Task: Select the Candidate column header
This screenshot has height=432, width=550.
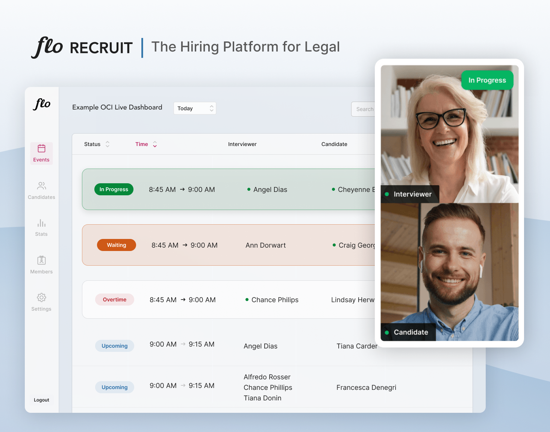Action: pyautogui.click(x=334, y=144)
